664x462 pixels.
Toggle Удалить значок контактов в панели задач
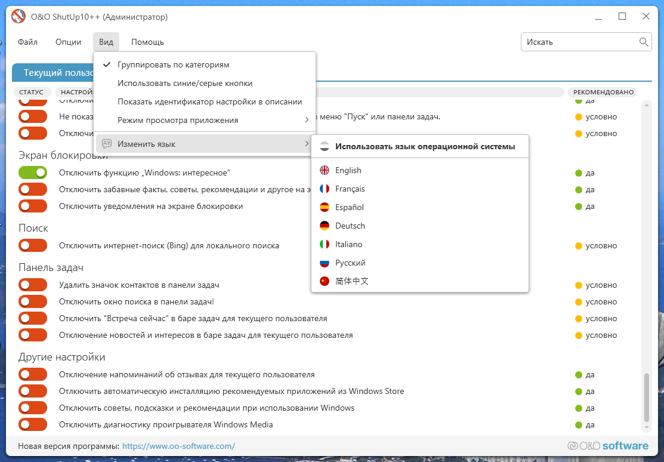(33, 285)
